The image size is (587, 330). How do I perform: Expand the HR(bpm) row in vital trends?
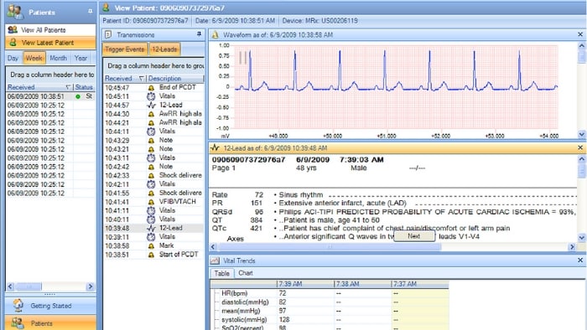point(216,294)
